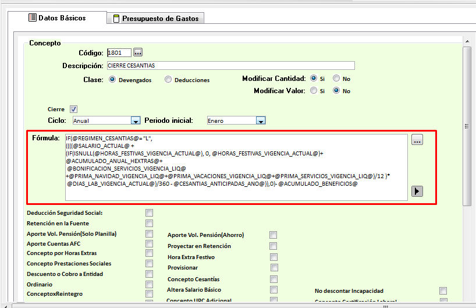Image resolution: width=476 pixels, height=308 pixels.
Task: Select the Deducciones radio option
Action: point(168,80)
